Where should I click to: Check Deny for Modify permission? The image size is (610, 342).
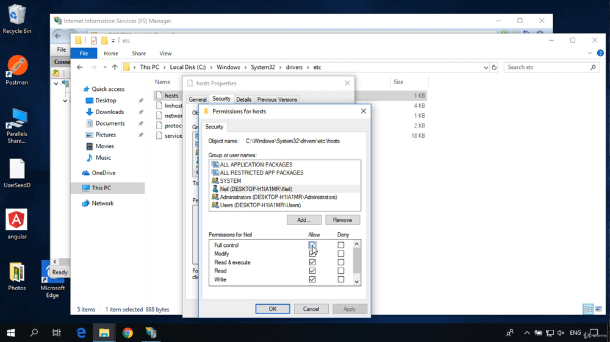(341, 254)
